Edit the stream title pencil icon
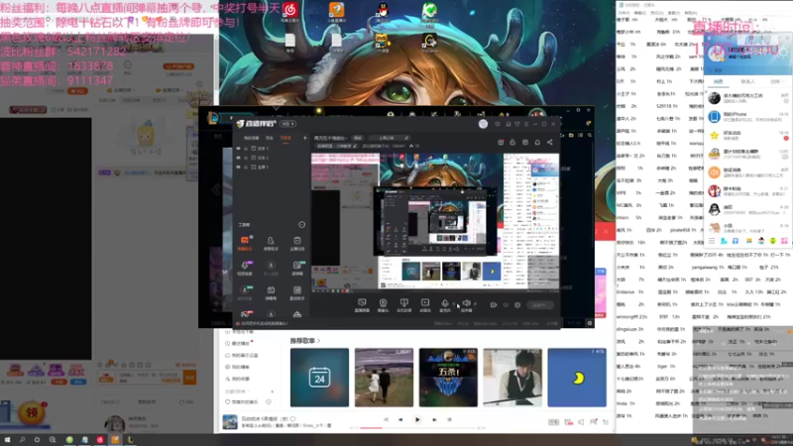793x446 pixels. (x=406, y=138)
